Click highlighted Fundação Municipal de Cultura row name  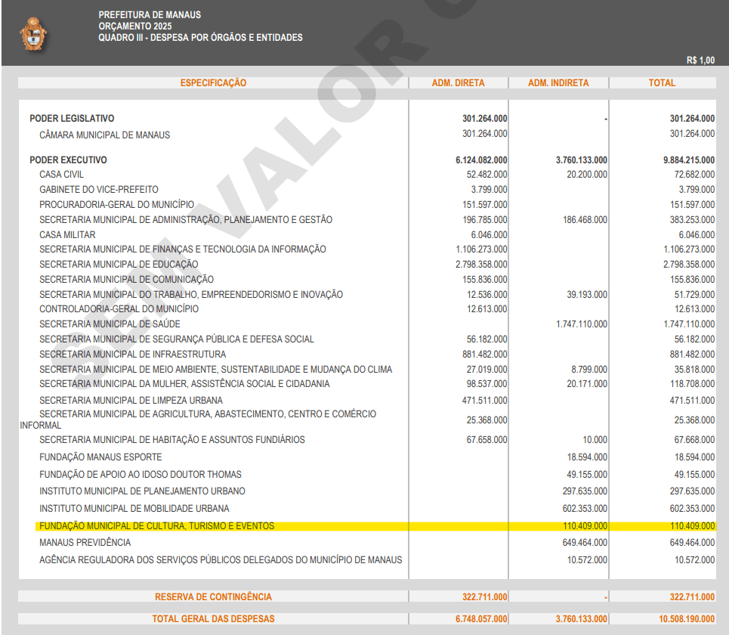[156, 526]
